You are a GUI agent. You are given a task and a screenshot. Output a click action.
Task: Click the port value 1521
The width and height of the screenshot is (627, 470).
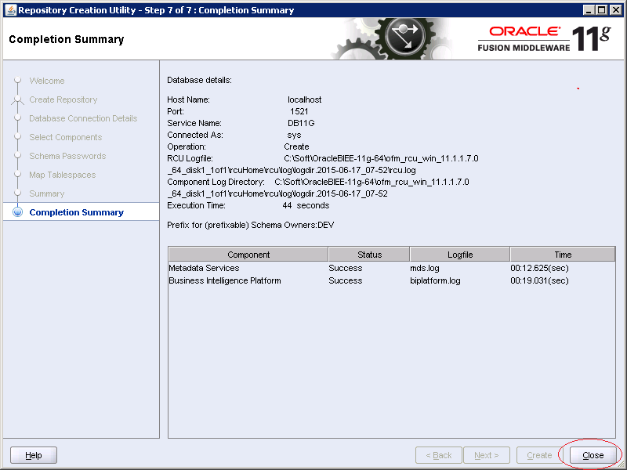[x=299, y=111]
